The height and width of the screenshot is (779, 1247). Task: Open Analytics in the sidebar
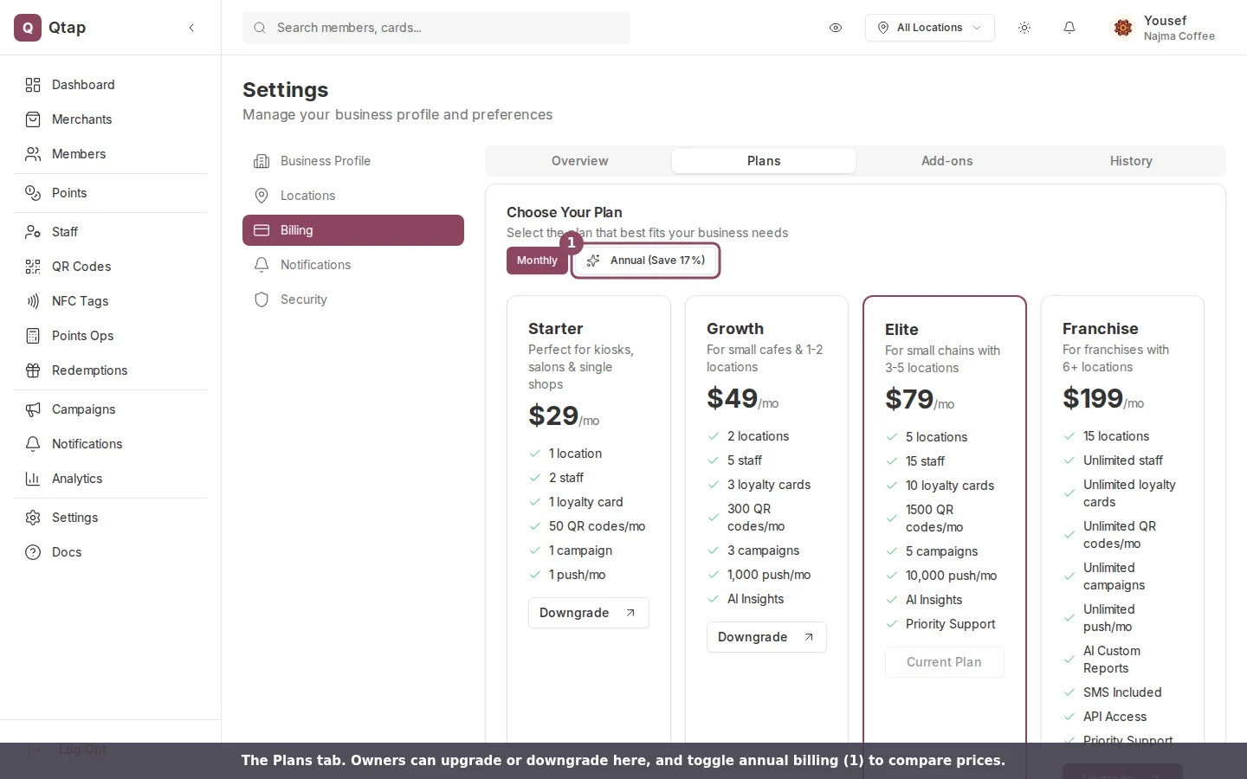110,479
